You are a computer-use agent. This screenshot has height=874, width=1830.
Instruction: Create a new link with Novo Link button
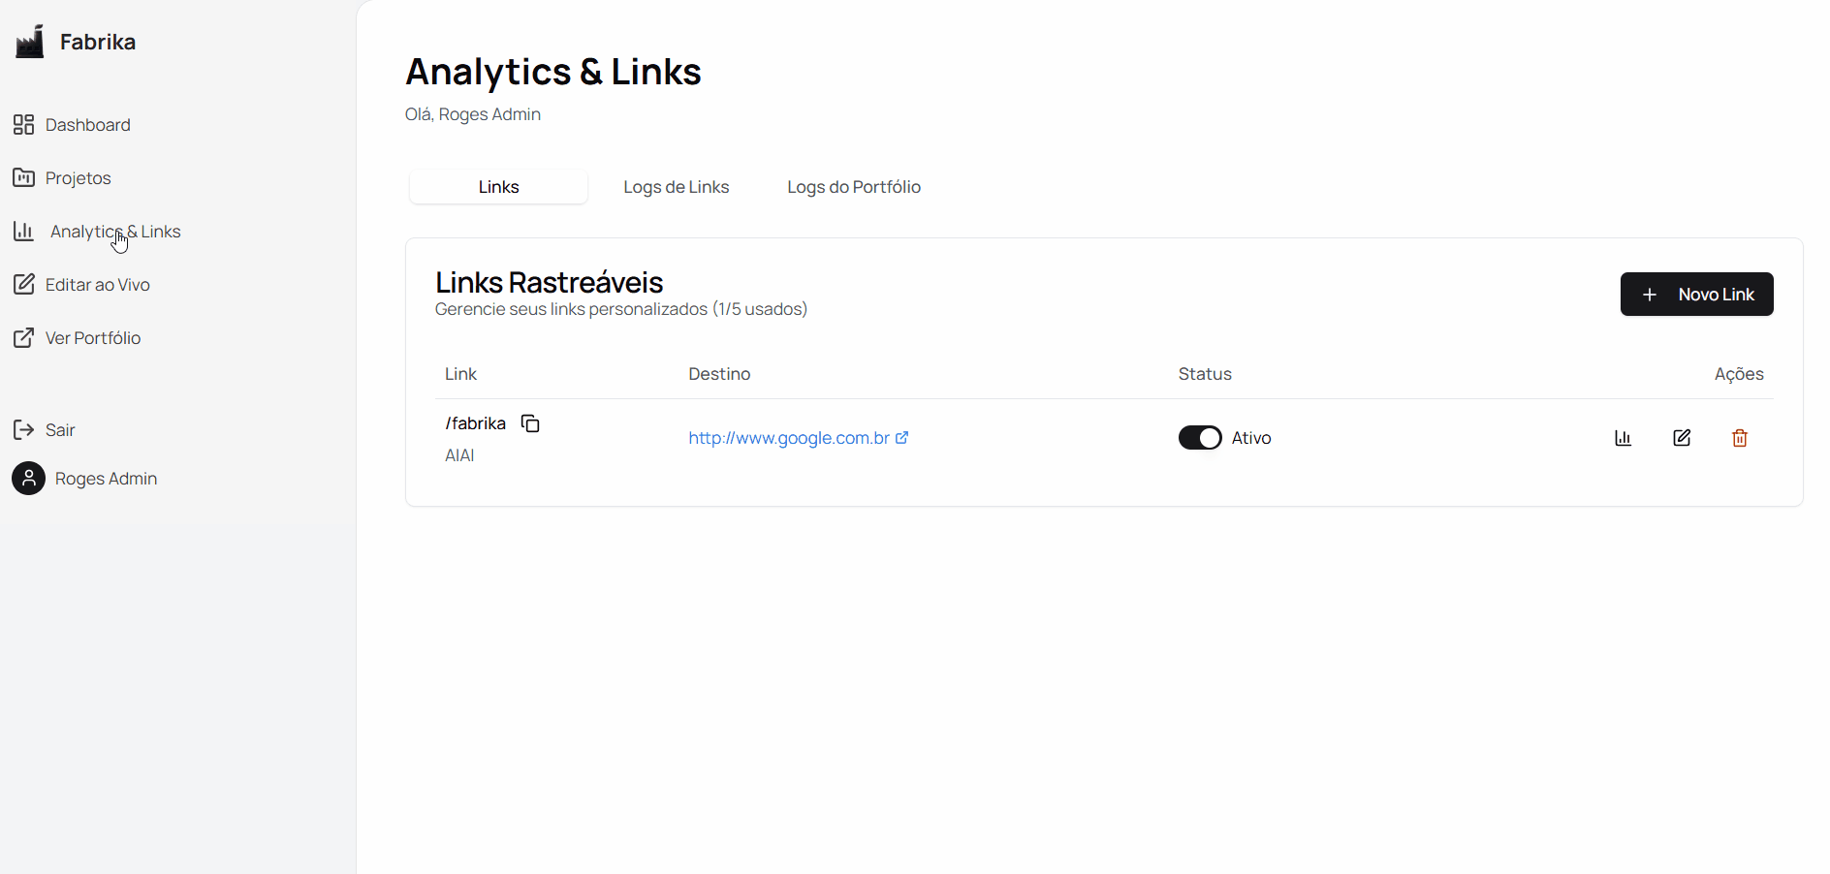coord(1696,294)
